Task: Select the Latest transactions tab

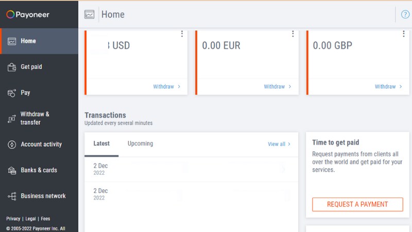Action: tap(101, 144)
